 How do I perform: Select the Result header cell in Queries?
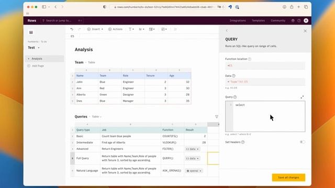click(x=195, y=130)
